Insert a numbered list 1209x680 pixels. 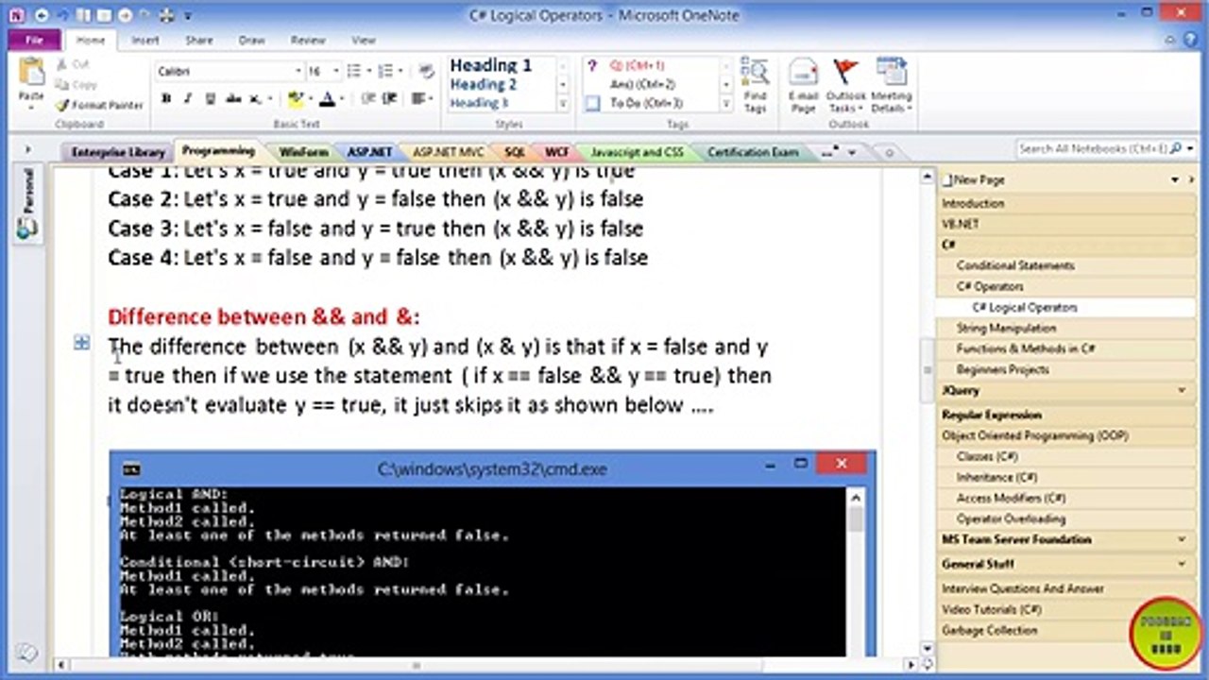click(384, 71)
